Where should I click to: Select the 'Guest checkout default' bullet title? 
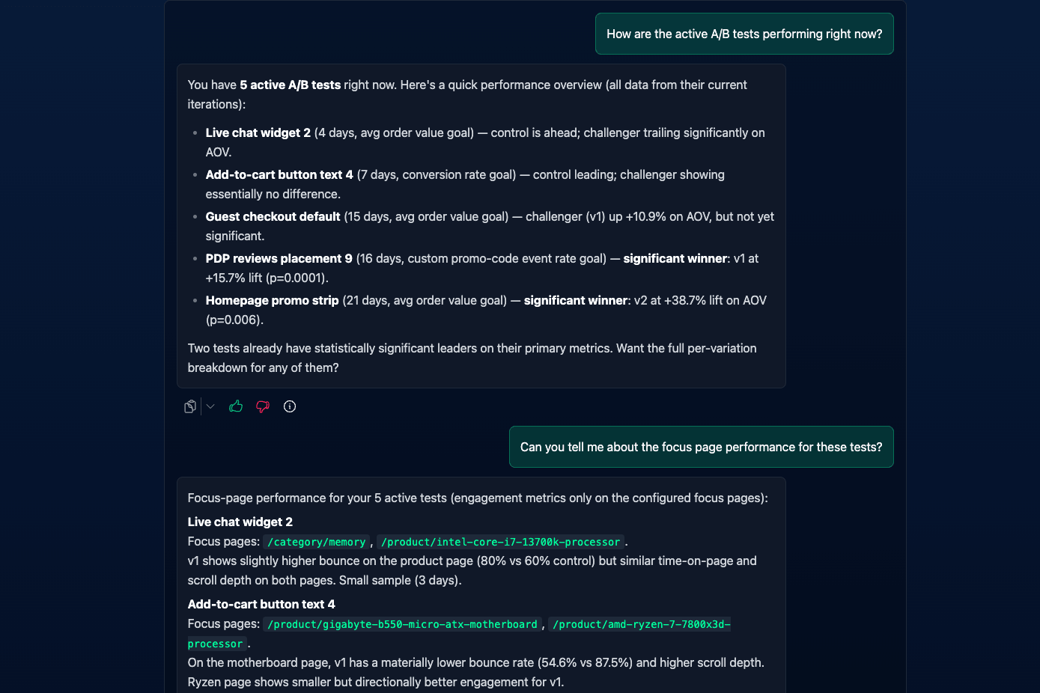tap(273, 216)
